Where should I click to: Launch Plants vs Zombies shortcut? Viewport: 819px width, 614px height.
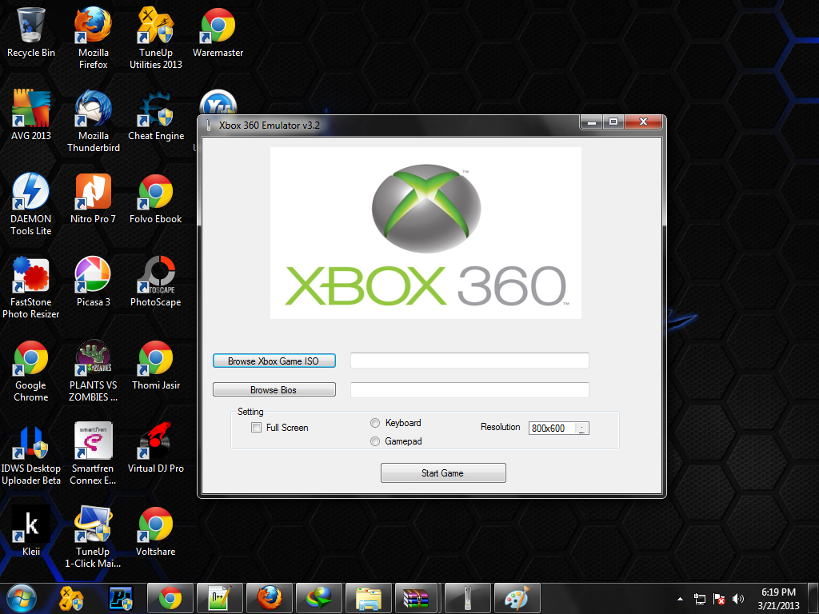pyautogui.click(x=93, y=361)
